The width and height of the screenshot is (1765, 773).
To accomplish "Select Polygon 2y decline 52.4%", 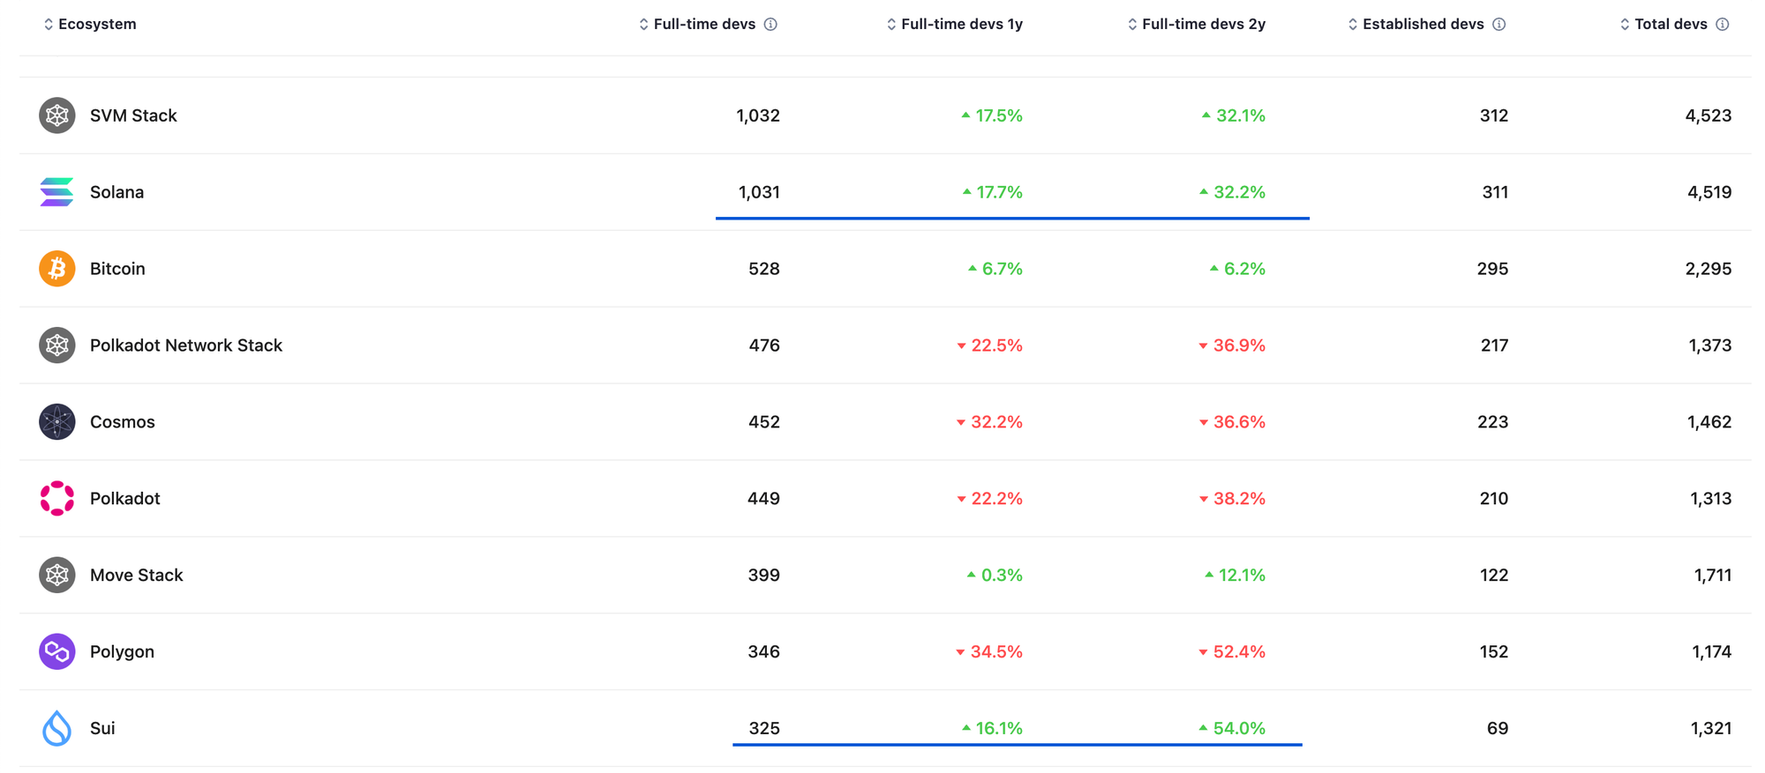I will point(1232,651).
